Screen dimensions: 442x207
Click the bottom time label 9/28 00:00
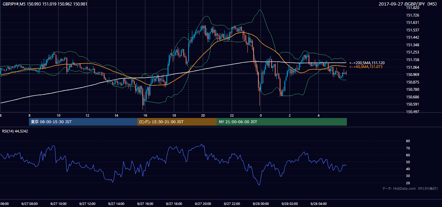(261, 204)
